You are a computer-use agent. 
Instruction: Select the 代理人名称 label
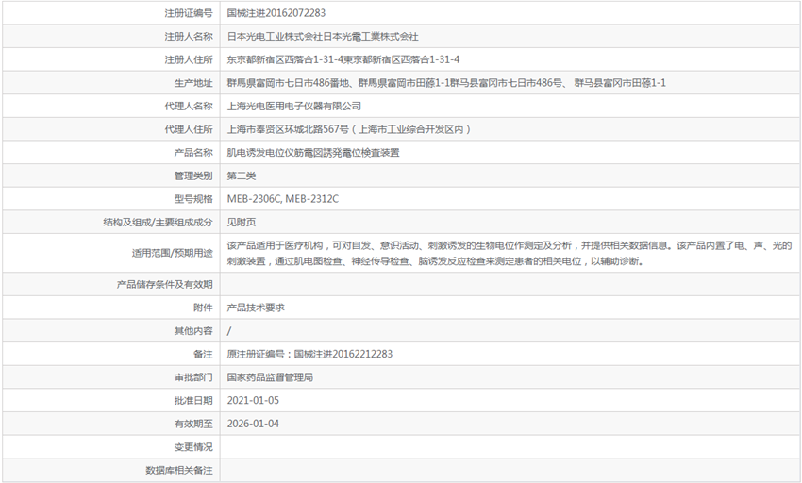pyautogui.click(x=188, y=106)
